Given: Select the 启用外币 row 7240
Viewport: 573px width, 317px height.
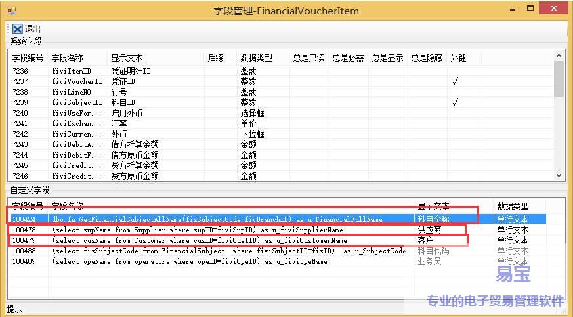Looking at the screenshot, I should coord(131,113).
